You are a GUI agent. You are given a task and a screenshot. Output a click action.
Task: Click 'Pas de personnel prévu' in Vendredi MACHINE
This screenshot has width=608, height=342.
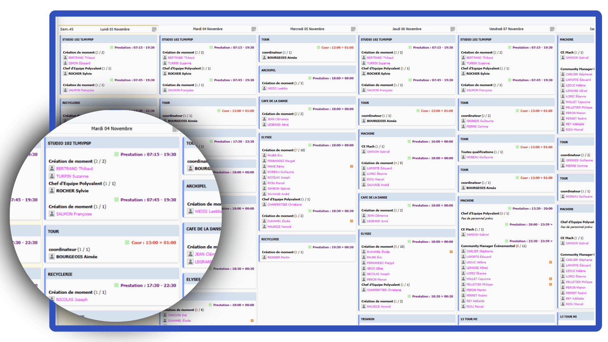(x=477, y=218)
